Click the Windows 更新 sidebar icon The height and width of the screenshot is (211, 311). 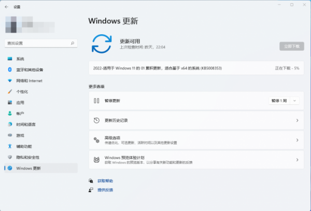[x=10, y=168]
